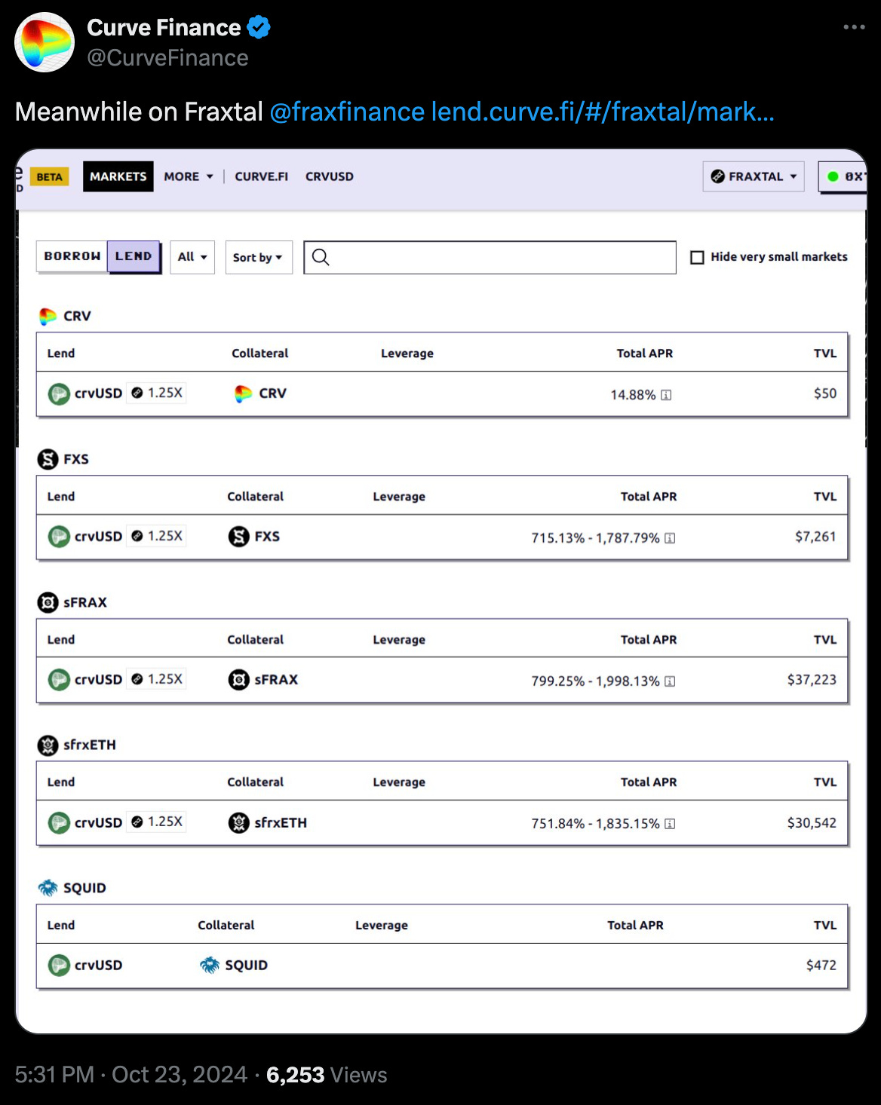Viewport: 881px width, 1105px height.
Task: Click APR info icon in sfrxETH row
Action: [x=670, y=824]
